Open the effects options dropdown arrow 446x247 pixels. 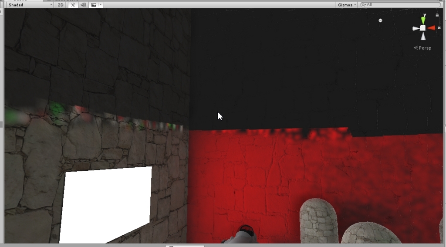pyautogui.click(x=101, y=5)
